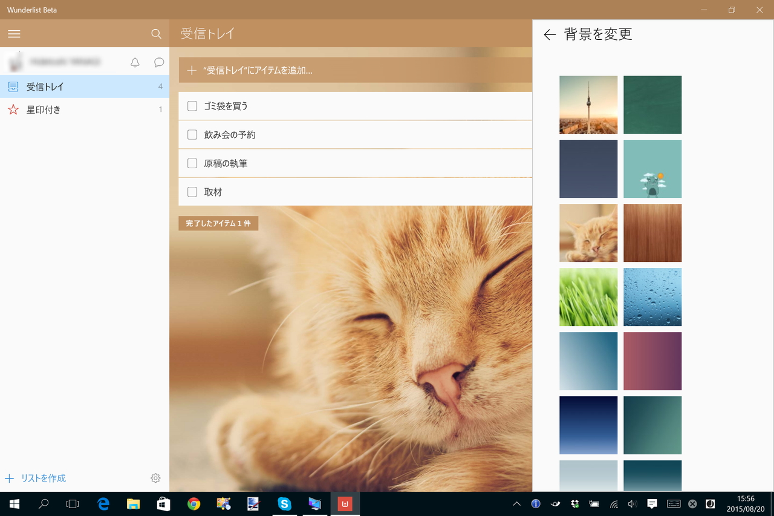The height and width of the screenshot is (516, 774).
Task: Pick the water droplets background thumbnail
Action: click(x=652, y=297)
